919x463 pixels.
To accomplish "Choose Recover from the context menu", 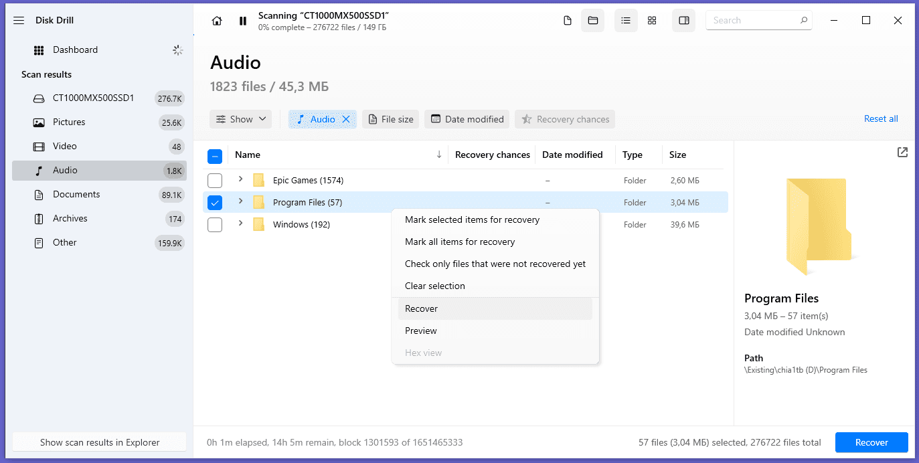I will click(x=422, y=308).
